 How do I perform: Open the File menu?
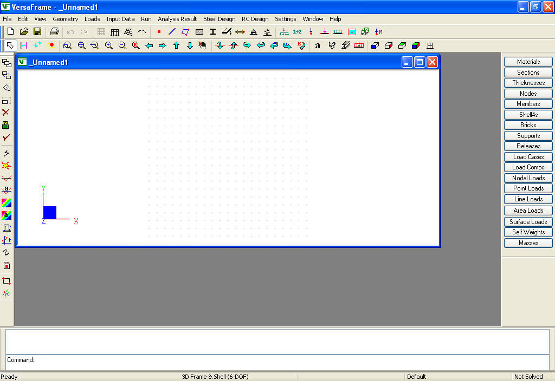tap(7, 19)
